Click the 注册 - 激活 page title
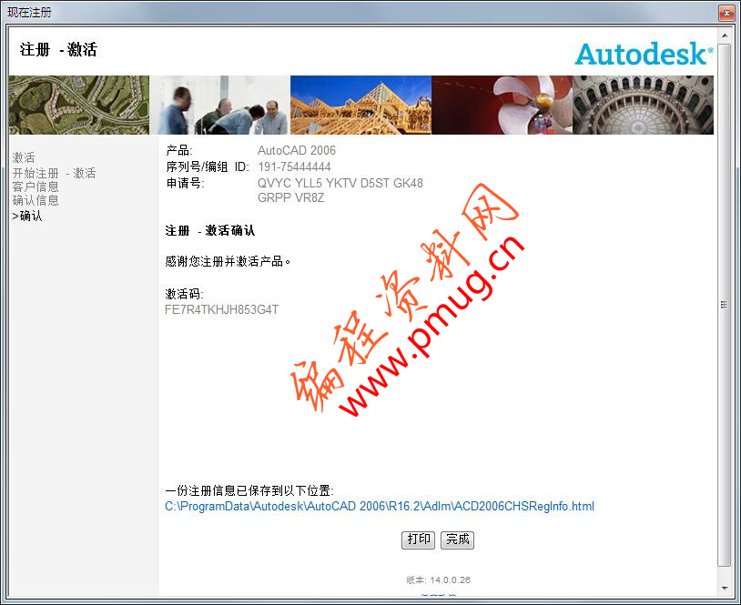The height and width of the screenshot is (605, 741). (58, 49)
